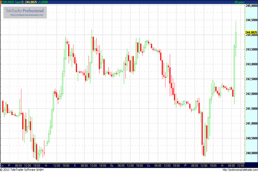Click the yellow 244,0825 current price tag
Image resolution: width=258 pixels, height=172 pixels.
pyautogui.click(x=251, y=32)
